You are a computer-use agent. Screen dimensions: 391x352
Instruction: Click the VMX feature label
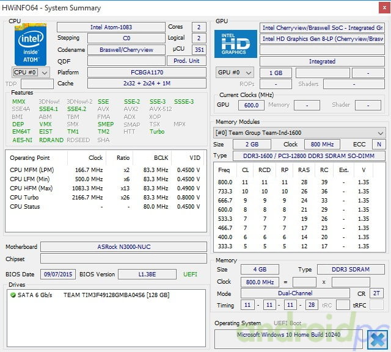(45, 124)
